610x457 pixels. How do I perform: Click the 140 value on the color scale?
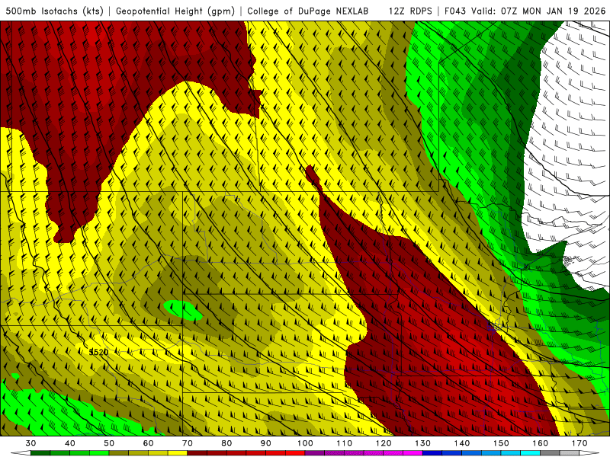(462, 443)
